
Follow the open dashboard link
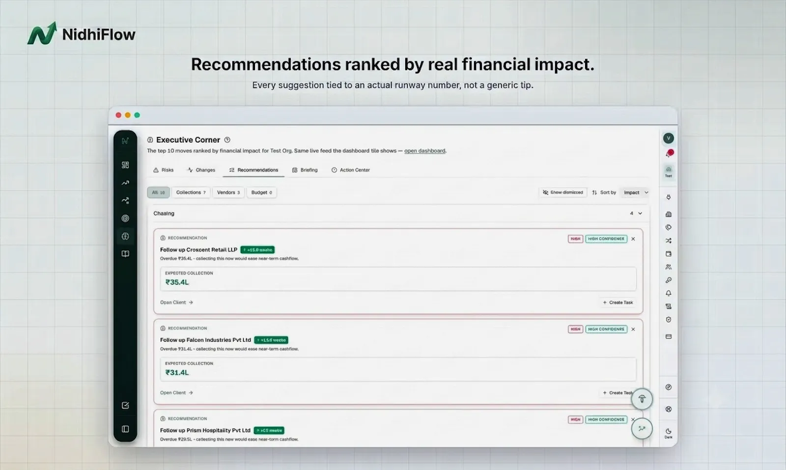click(425, 151)
